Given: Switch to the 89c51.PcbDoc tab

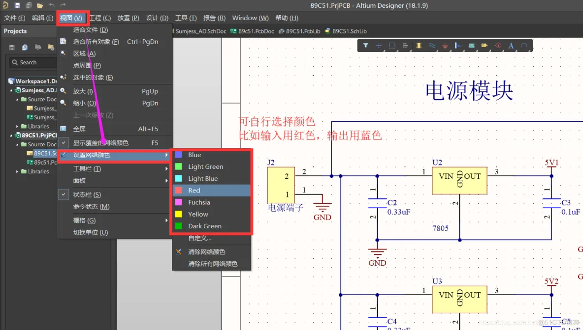Looking at the screenshot, I should 253,31.
